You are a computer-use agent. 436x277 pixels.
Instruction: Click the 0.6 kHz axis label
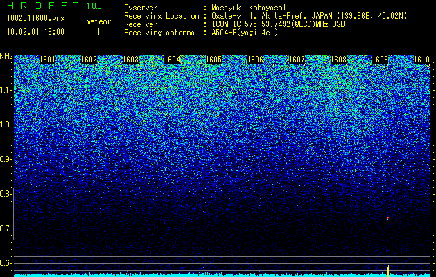click(6, 263)
